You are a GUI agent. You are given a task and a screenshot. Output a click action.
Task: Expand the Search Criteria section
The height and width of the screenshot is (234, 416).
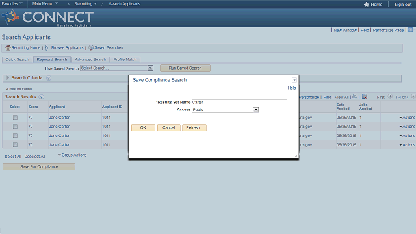(8, 78)
